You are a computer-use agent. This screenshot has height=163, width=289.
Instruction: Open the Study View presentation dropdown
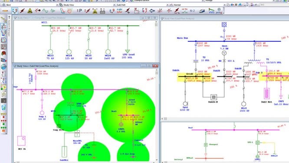(114, 5)
